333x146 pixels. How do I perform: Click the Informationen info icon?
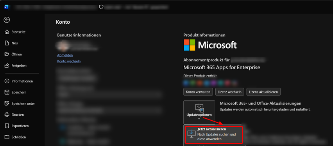(x=7, y=81)
